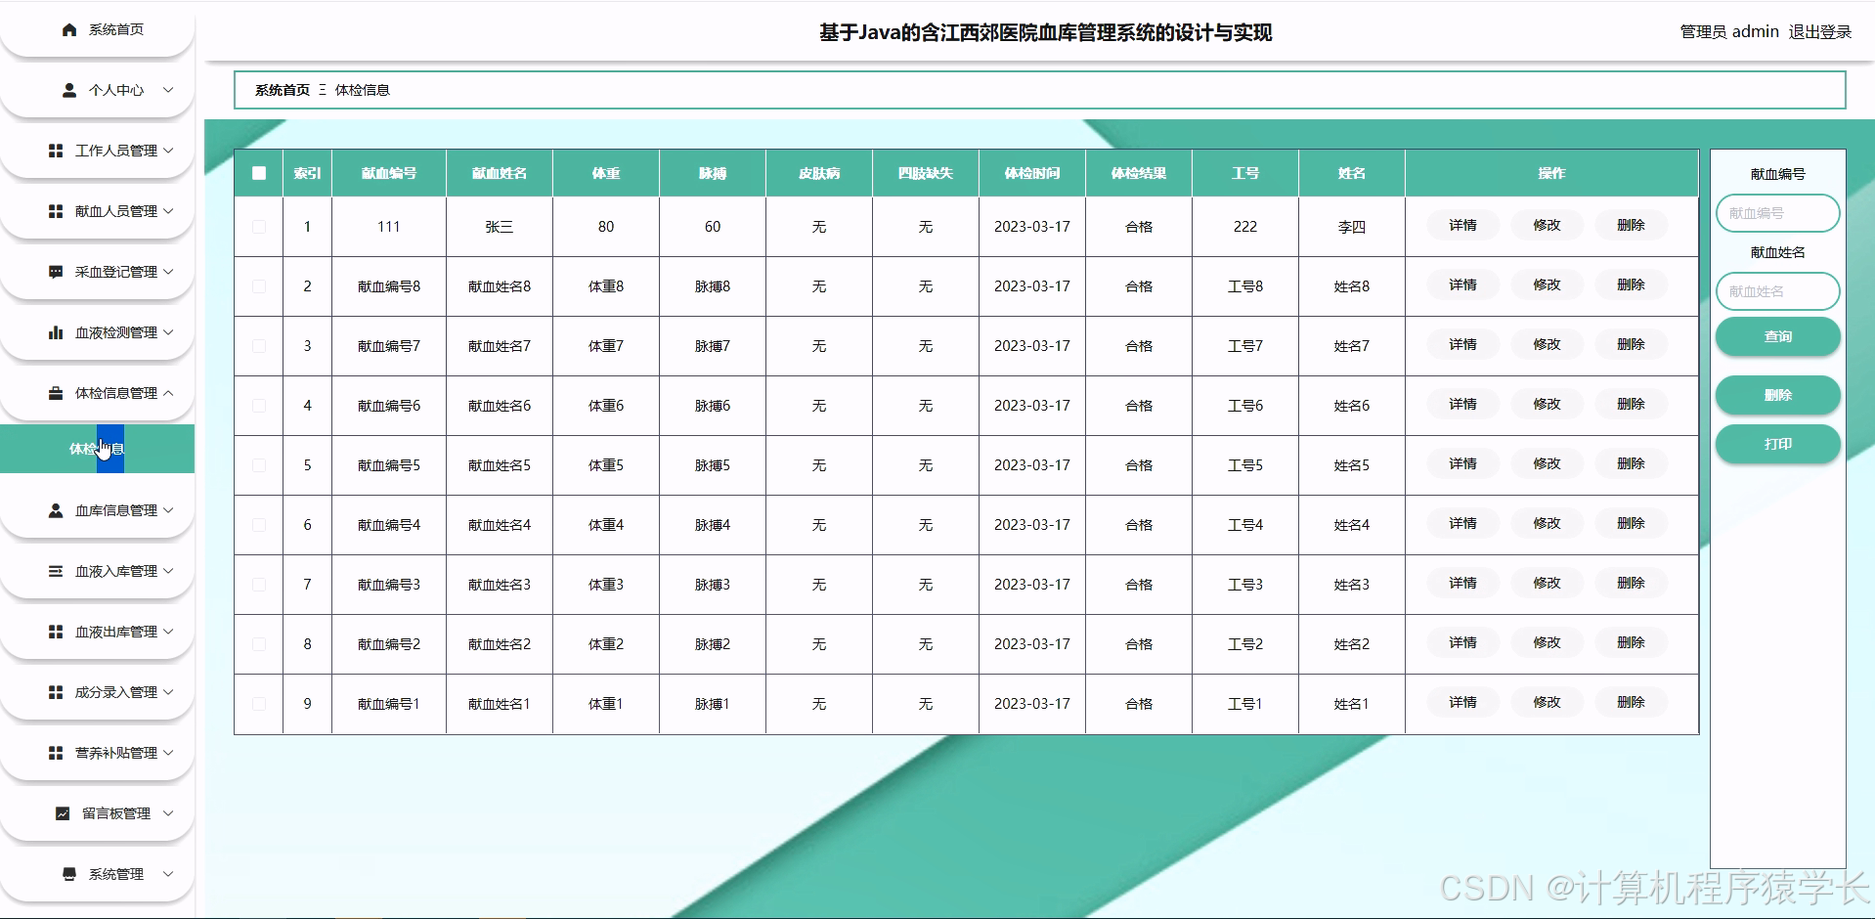Check the row checkbox for 献血编号8

pyautogui.click(x=259, y=286)
